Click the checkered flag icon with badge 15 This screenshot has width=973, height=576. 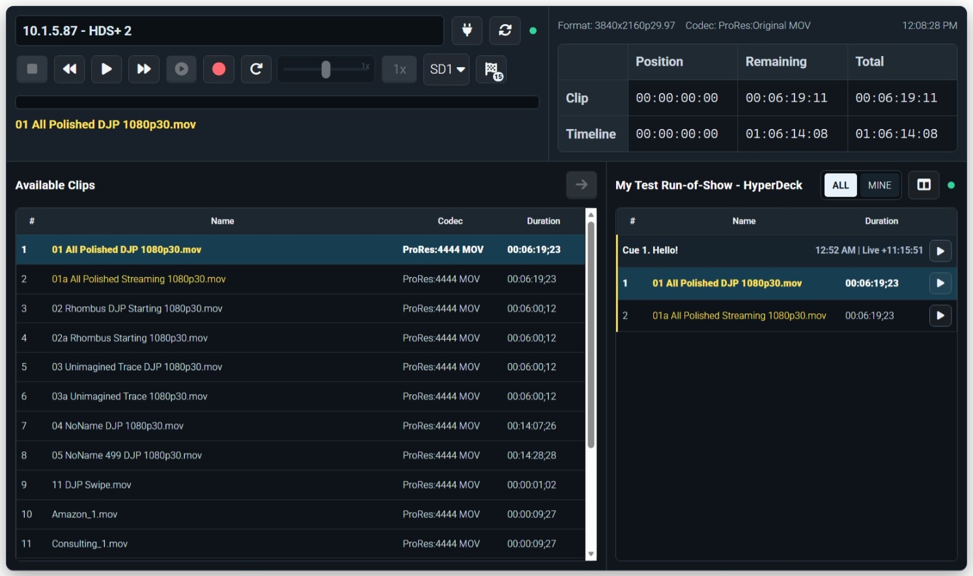[x=492, y=69]
